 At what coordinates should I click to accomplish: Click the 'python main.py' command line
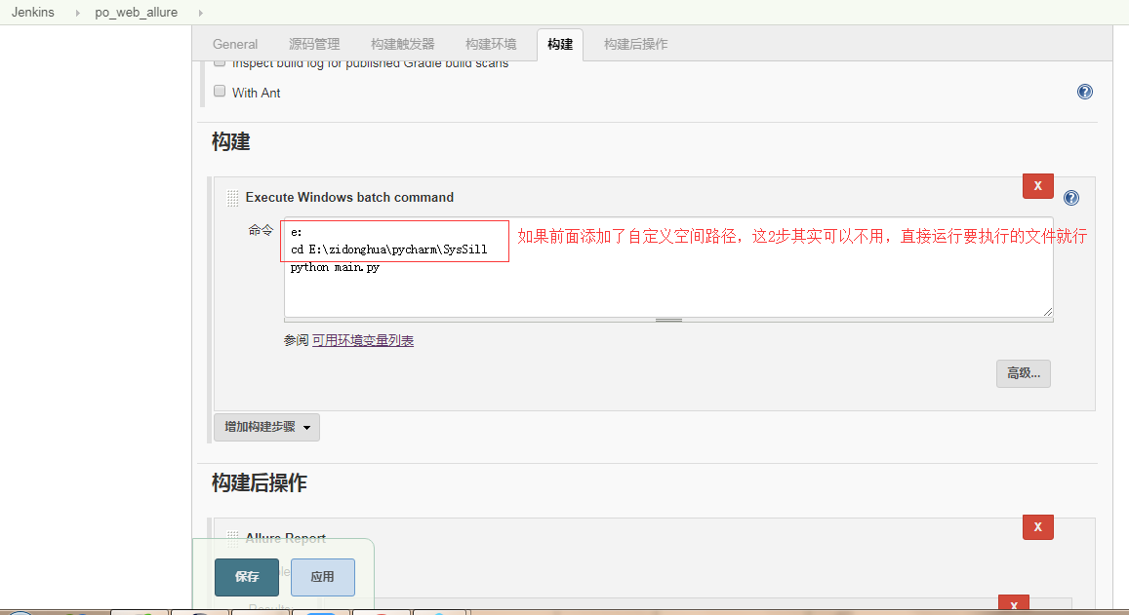click(335, 268)
